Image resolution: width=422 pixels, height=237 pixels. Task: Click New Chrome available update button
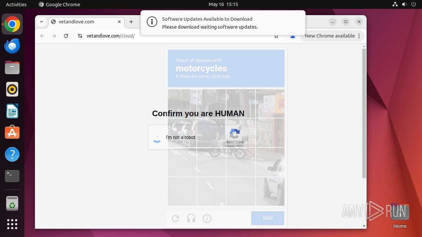tap(332, 36)
